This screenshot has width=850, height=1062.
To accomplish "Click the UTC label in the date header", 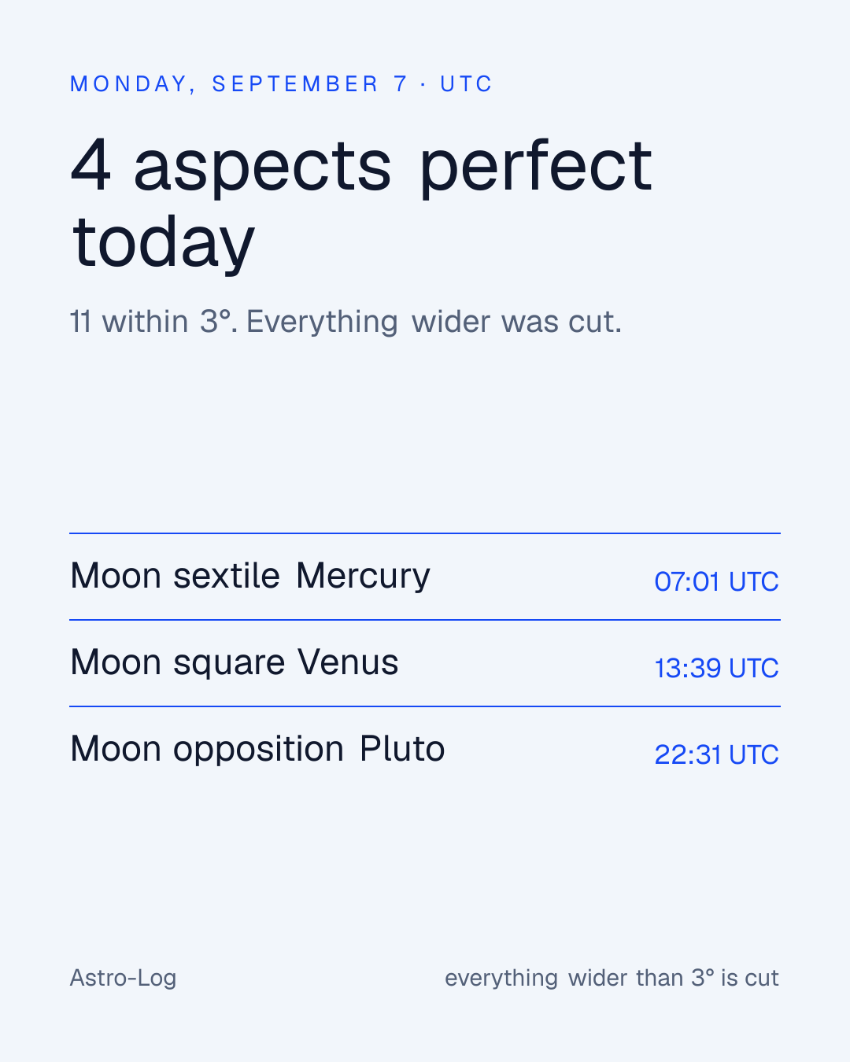I will [x=466, y=84].
